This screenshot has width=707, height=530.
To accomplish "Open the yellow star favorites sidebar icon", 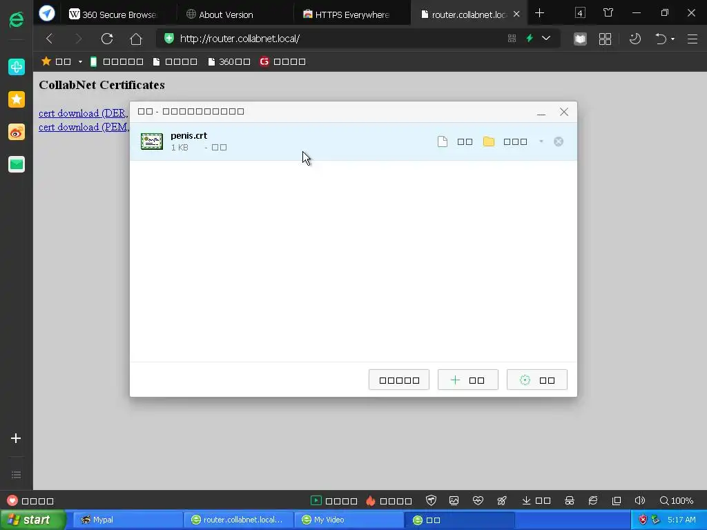I will point(17,99).
